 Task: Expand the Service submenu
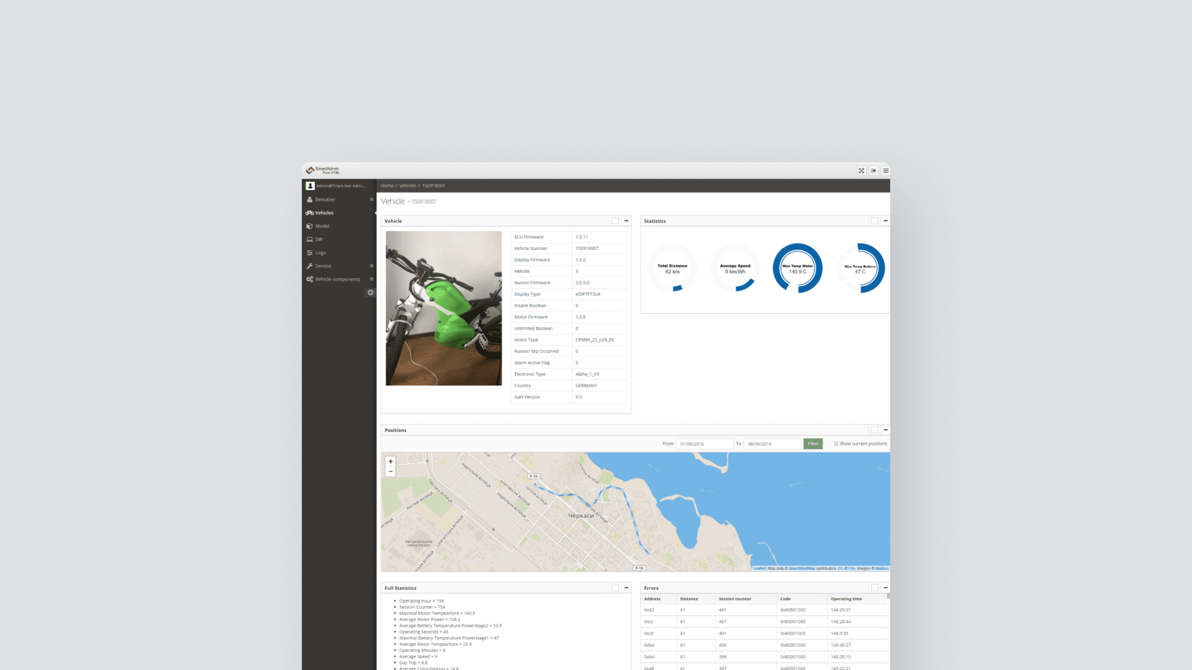click(372, 266)
